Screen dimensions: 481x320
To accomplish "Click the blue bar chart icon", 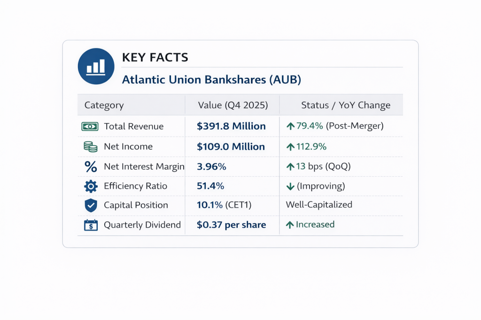I will coord(96,67).
